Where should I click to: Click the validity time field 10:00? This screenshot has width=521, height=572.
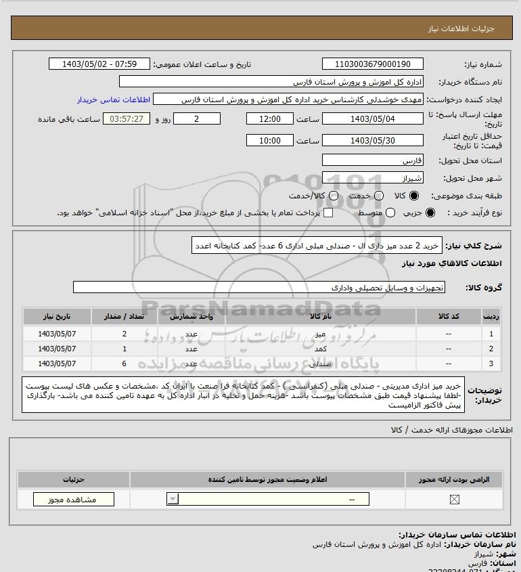[270, 140]
